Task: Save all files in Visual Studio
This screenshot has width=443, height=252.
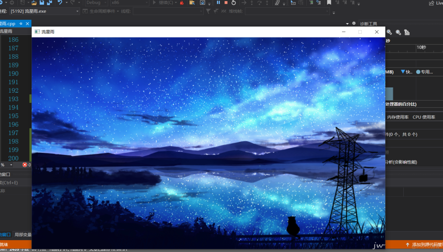Action: coord(49,3)
